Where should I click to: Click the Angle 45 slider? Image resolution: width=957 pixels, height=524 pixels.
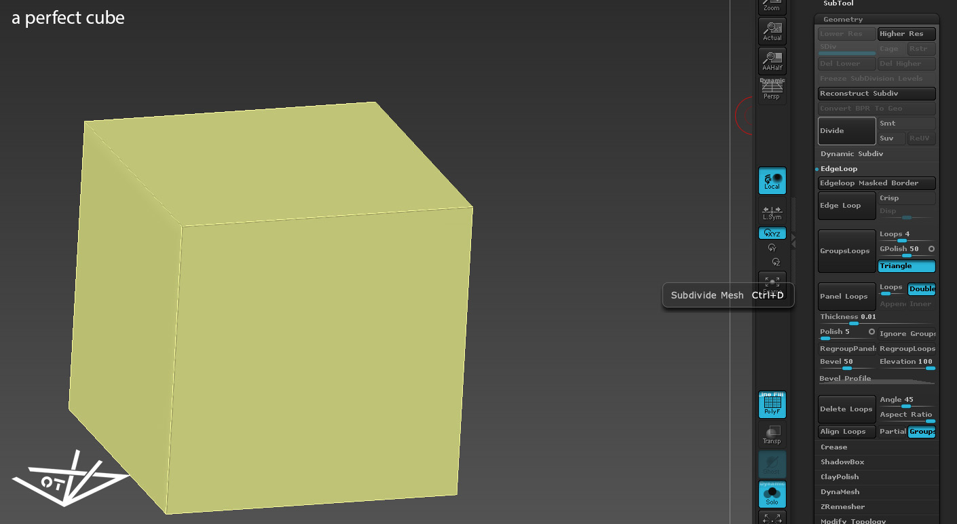907,402
